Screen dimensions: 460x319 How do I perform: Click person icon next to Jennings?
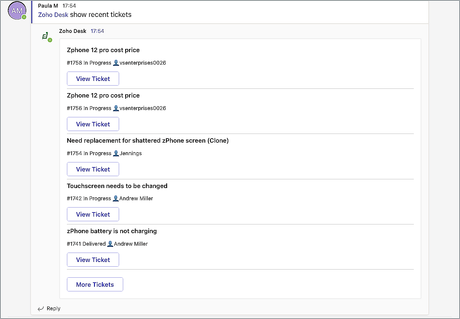pyautogui.click(x=116, y=153)
